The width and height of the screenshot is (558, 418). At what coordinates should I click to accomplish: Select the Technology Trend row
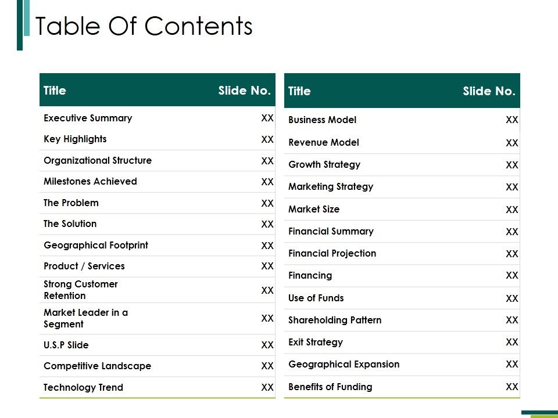coord(83,388)
